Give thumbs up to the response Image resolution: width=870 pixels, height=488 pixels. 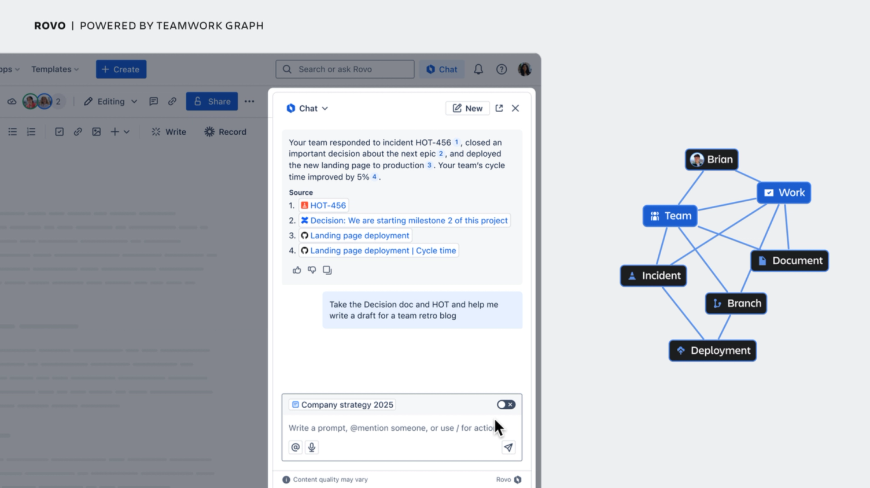point(297,270)
